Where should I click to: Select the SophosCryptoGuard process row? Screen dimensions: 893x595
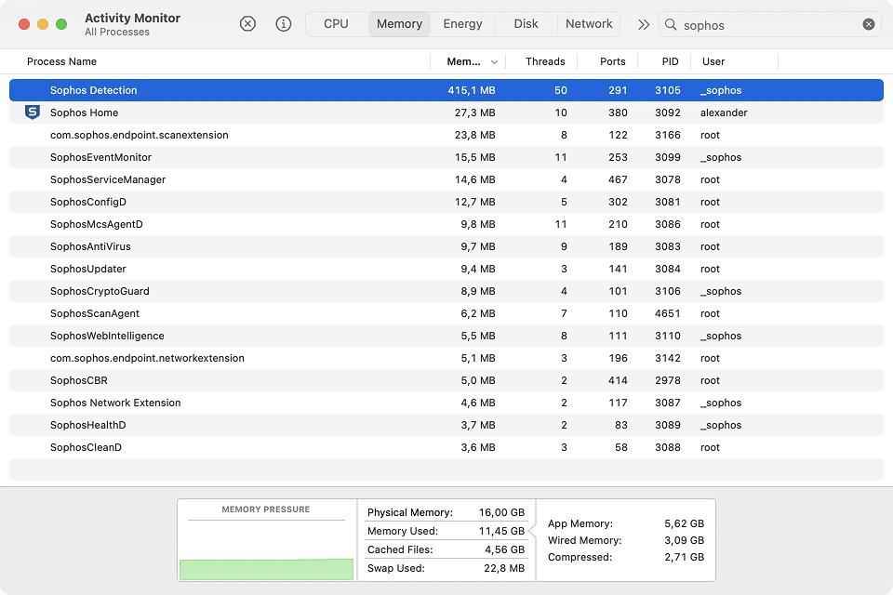point(100,291)
